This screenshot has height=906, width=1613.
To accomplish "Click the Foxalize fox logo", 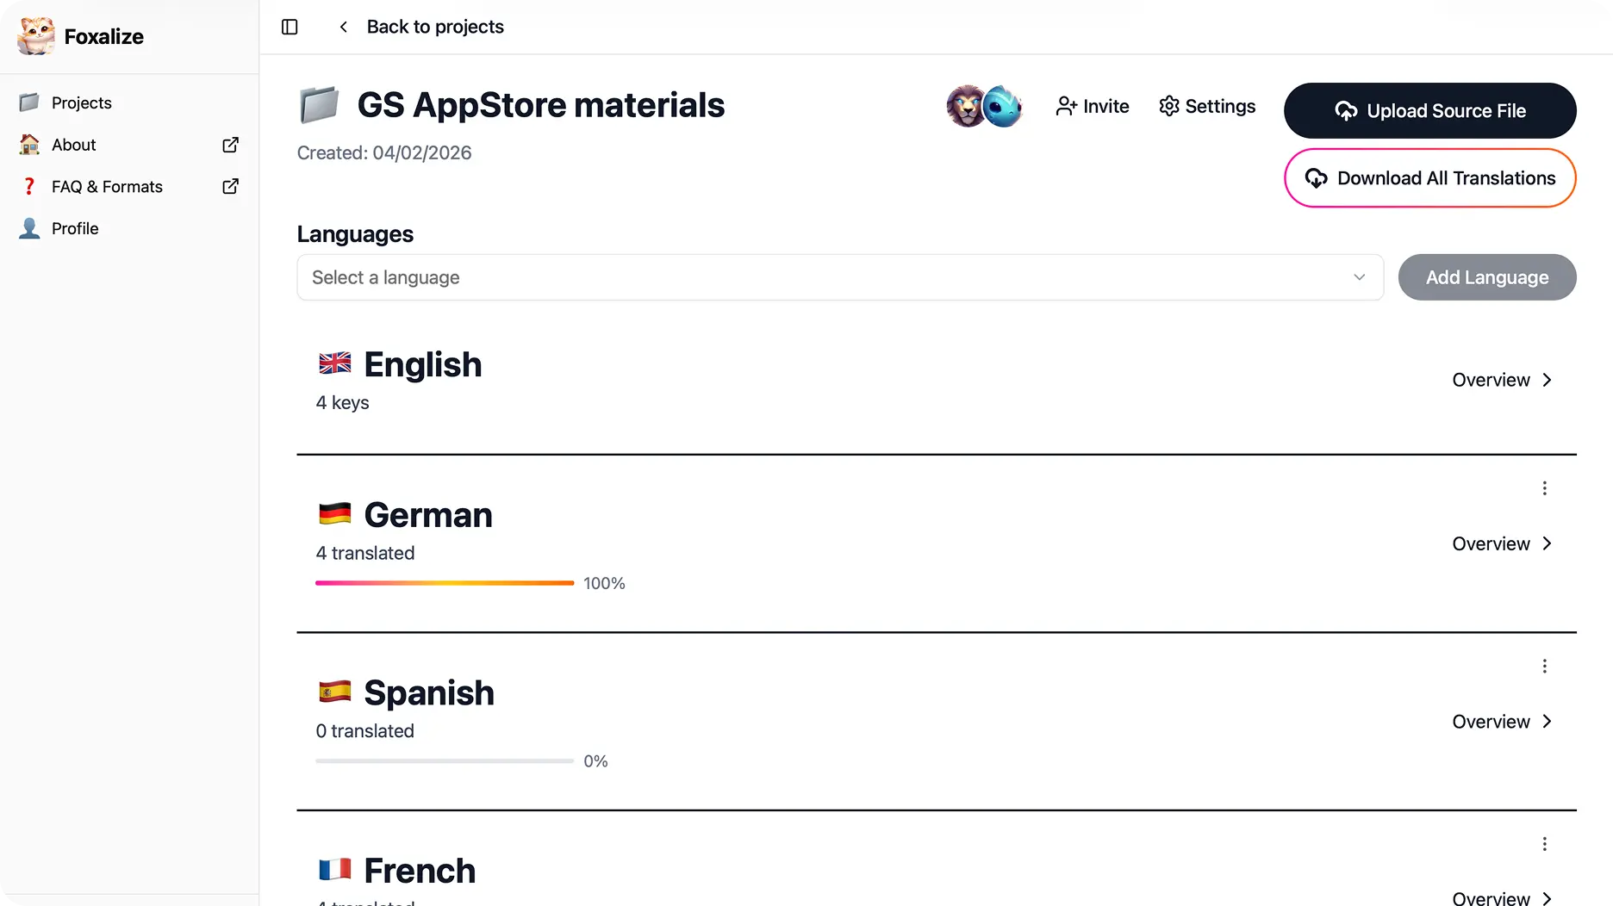I will [x=34, y=36].
